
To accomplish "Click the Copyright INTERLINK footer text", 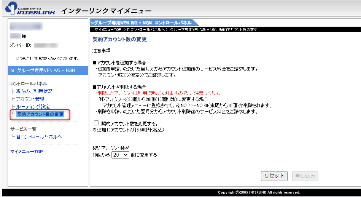I will coord(259,192).
